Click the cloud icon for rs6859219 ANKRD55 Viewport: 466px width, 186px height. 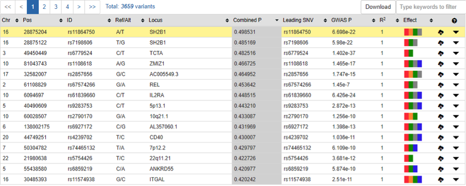(x=441, y=169)
